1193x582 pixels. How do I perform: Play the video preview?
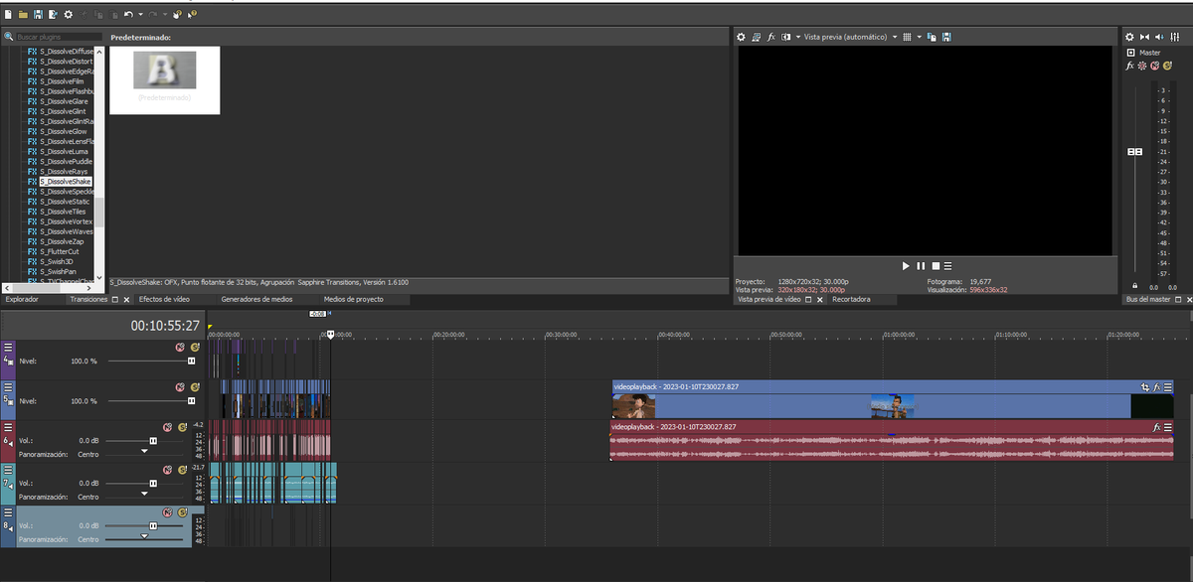tap(905, 266)
